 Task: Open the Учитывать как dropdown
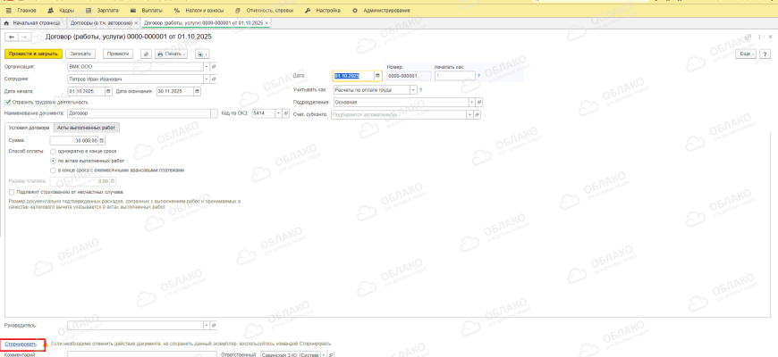tap(413, 89)
